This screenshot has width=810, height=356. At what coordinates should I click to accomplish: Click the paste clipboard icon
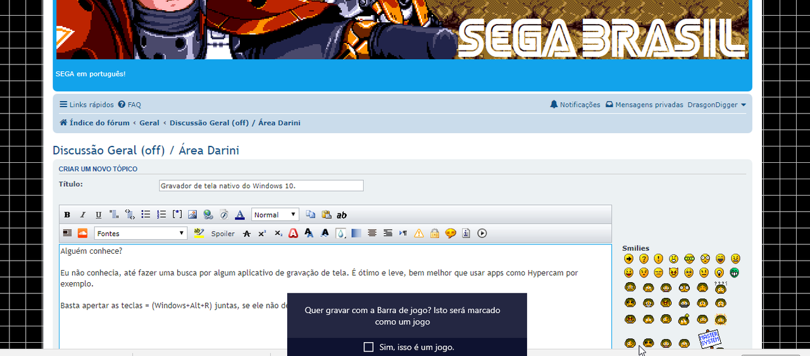(327, 215)
